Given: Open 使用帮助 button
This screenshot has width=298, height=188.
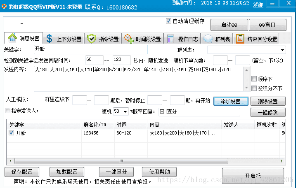Looking at the screenshot, I should pos(159,172).
